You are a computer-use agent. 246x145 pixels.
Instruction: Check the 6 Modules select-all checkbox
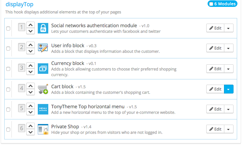[211, 4]
